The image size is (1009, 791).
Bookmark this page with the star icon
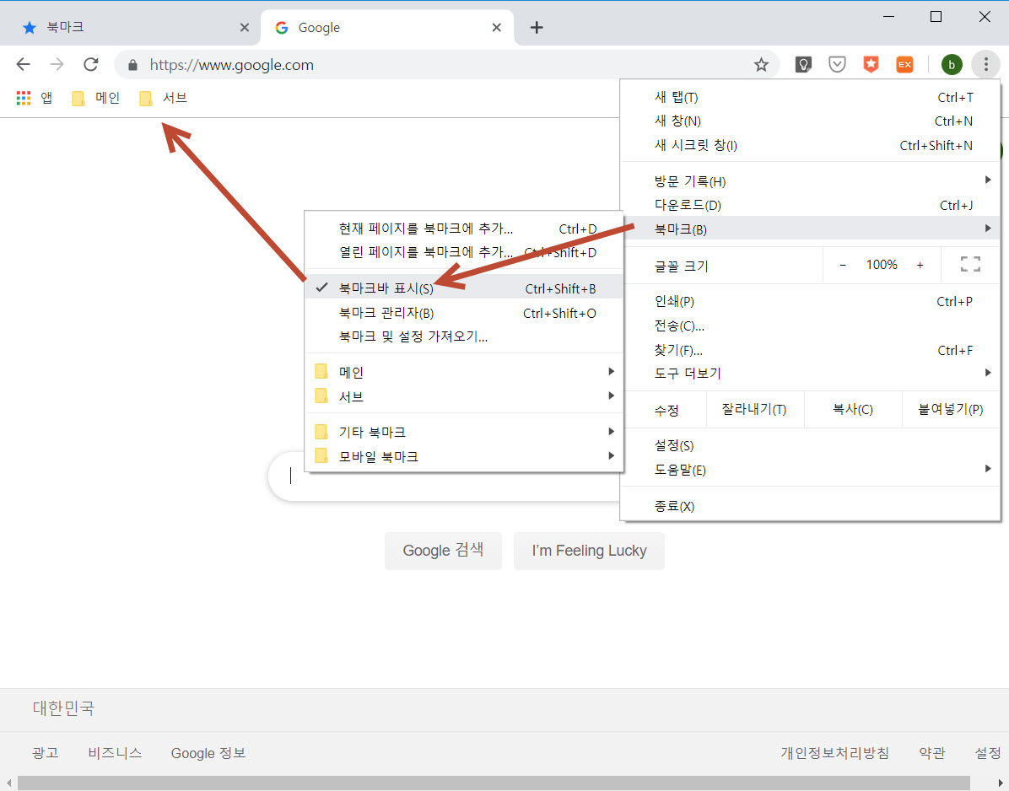(x=761, y=64)
